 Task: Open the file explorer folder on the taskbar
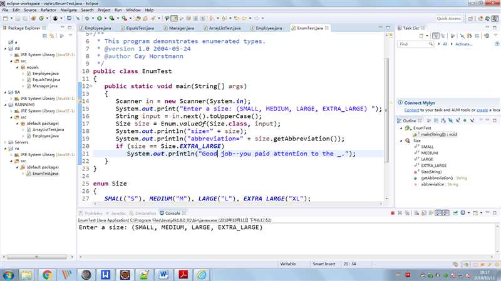pyautogui.click(x=27, y=275)
